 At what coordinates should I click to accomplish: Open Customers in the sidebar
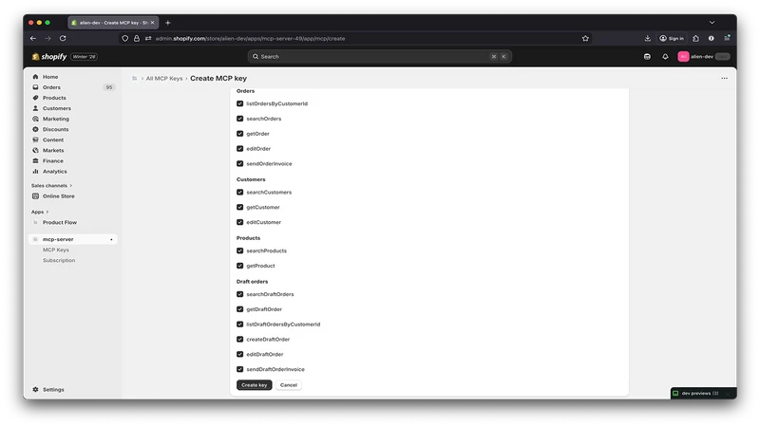56,108
